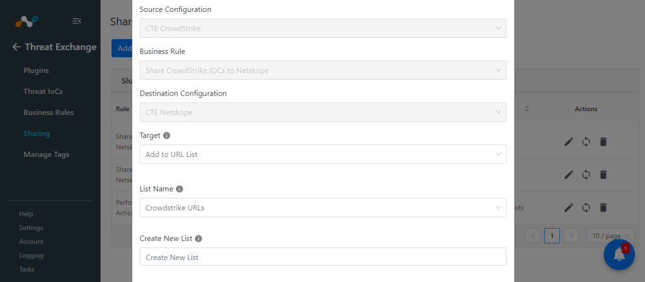Click the second row's sync icon

(x=586, y=175)
